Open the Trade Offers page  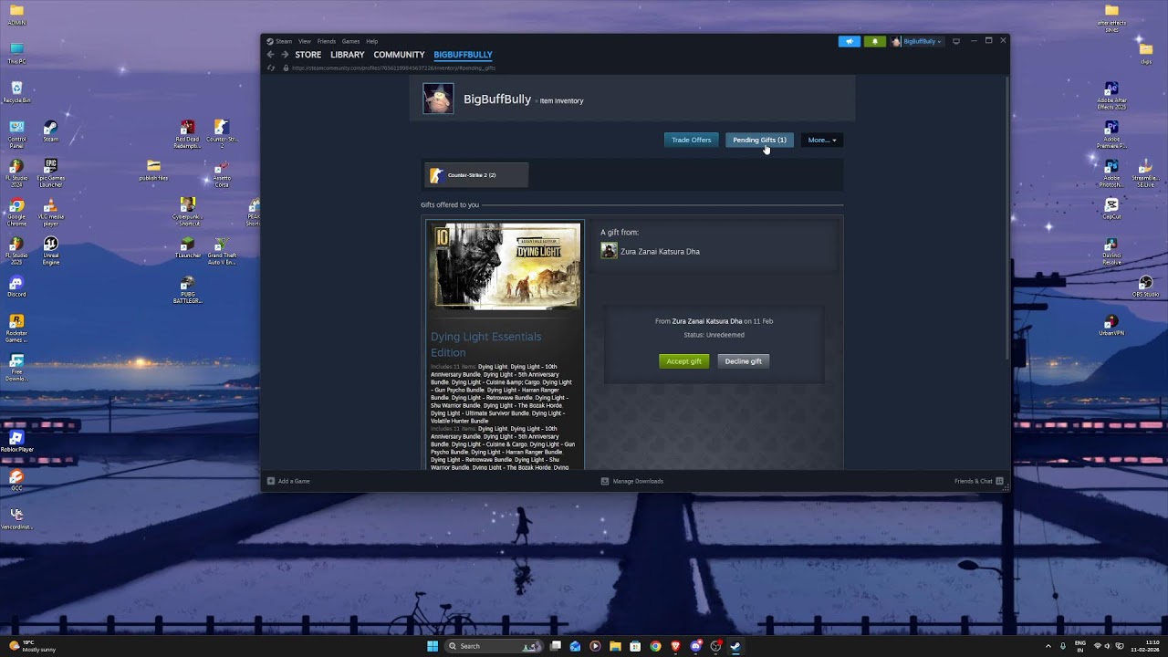coord(691,140)
